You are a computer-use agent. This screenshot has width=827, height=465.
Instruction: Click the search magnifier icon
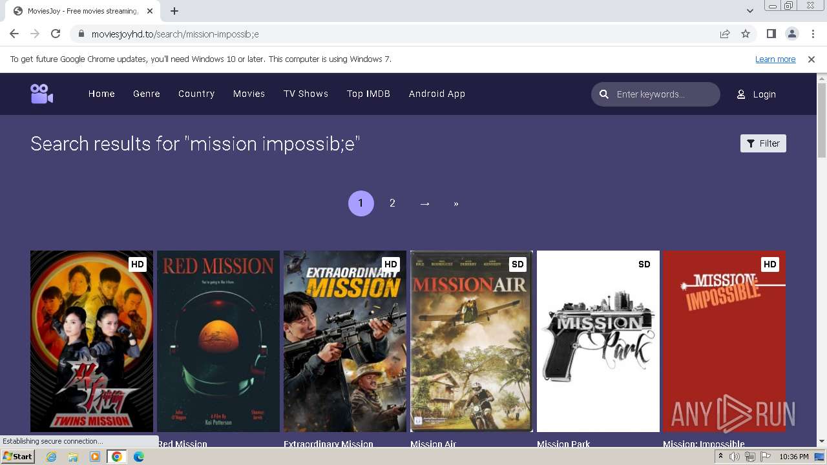click(x=604, y=94)
